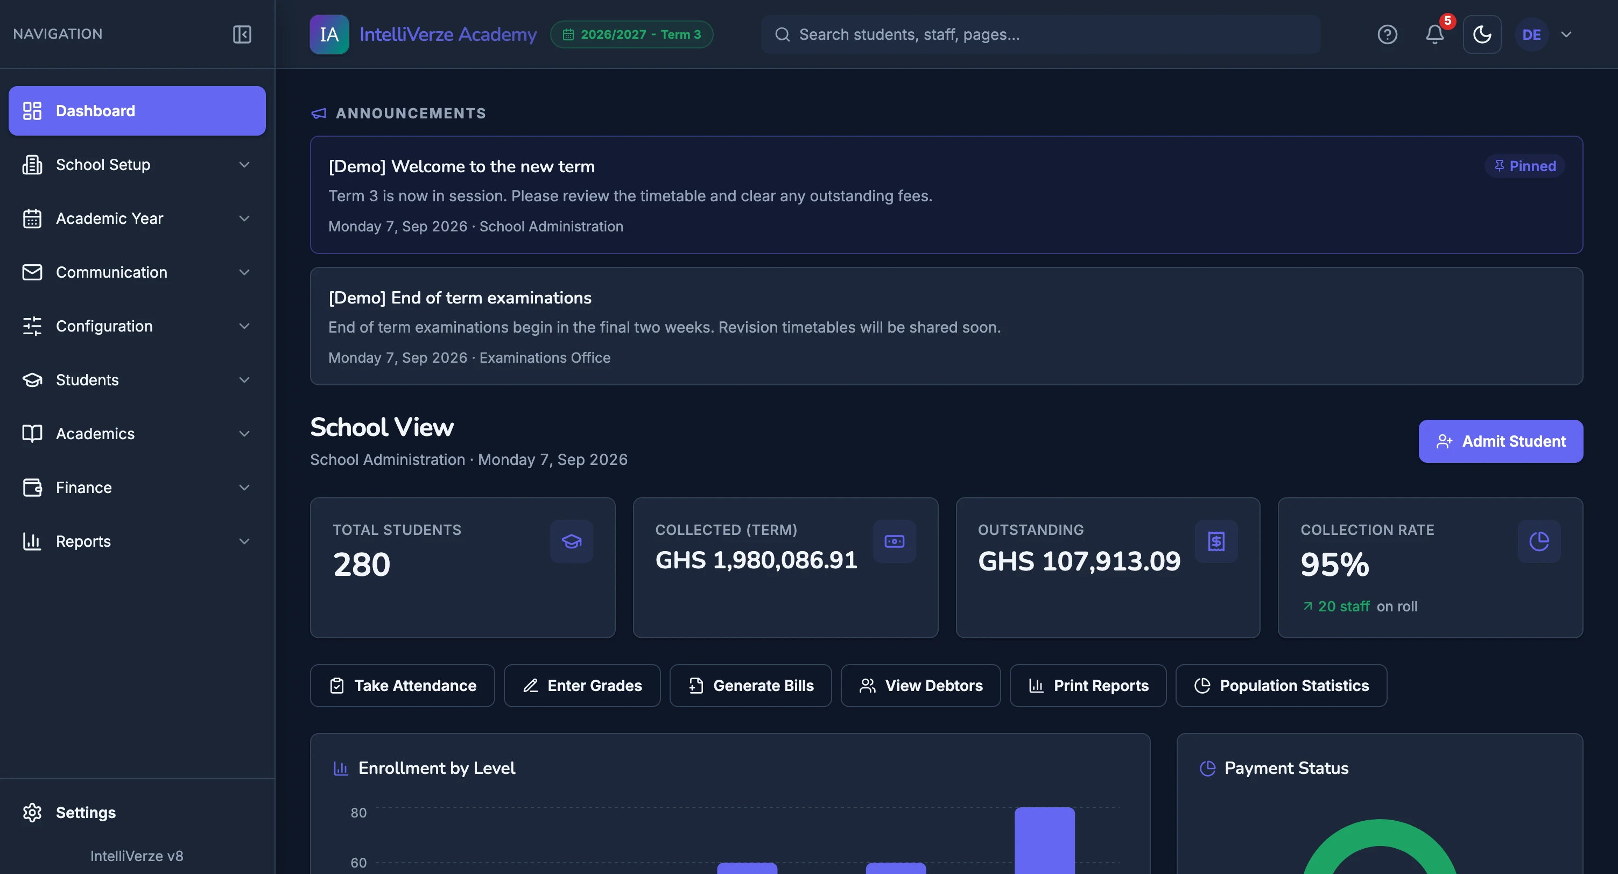Collapse the navigation sidebar panel icon
Viewport: 1618px width, 874px height.
click(242, 34)
